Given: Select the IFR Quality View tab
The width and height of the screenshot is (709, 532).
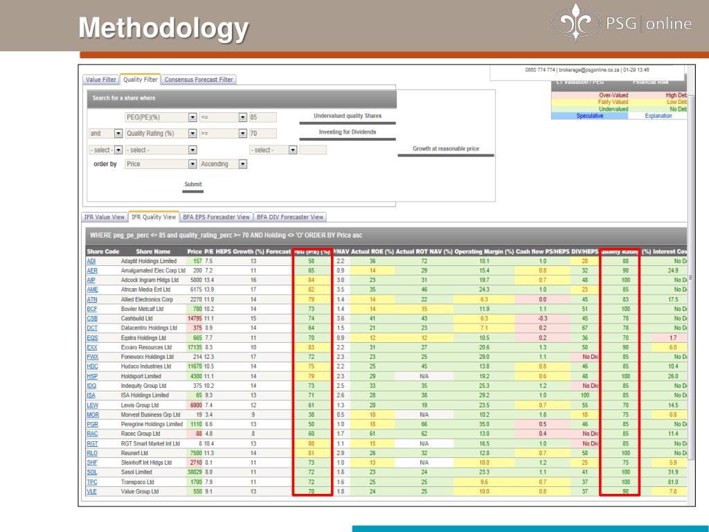Looking at the screenshot, I should pos(154,217).
